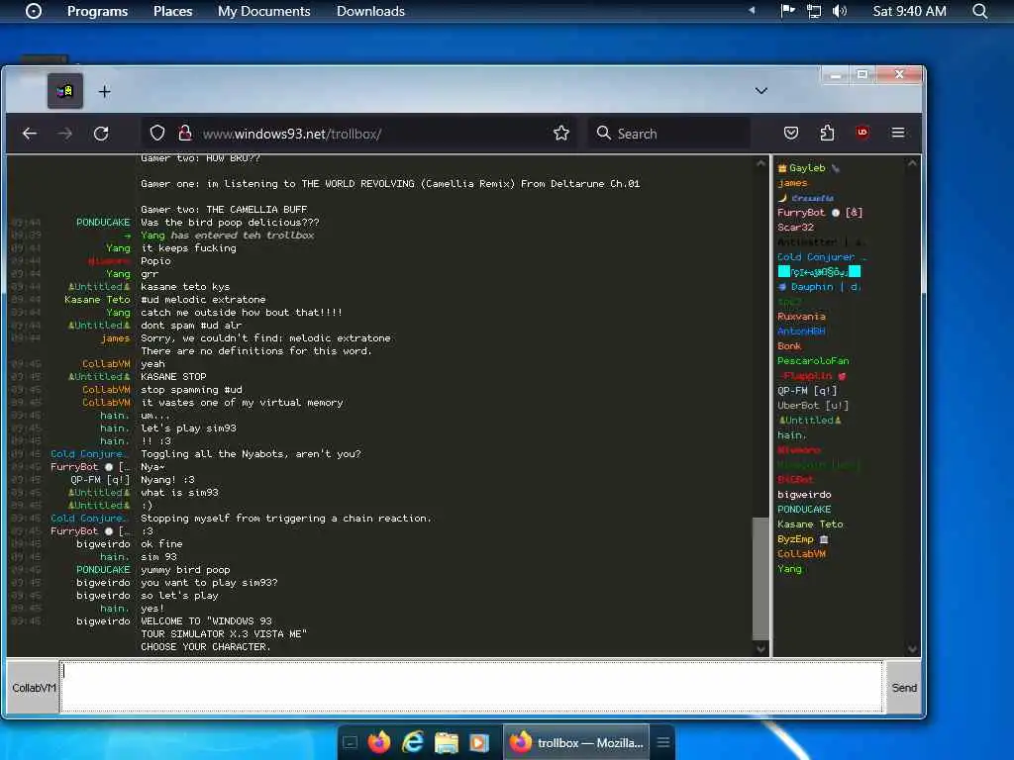Open a new browser tab
Image resolution: width=1014 pixels, height=760 pixels.
[104, 92]
